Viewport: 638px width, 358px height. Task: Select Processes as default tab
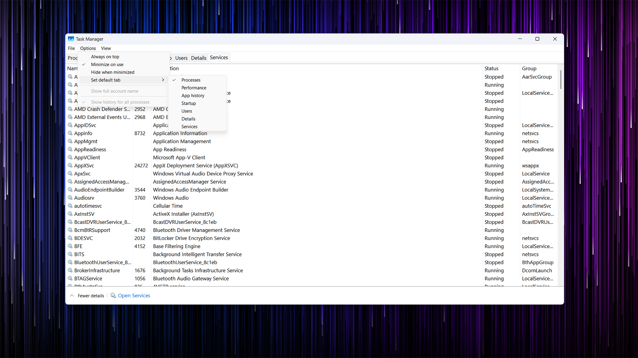coord(198,80)
